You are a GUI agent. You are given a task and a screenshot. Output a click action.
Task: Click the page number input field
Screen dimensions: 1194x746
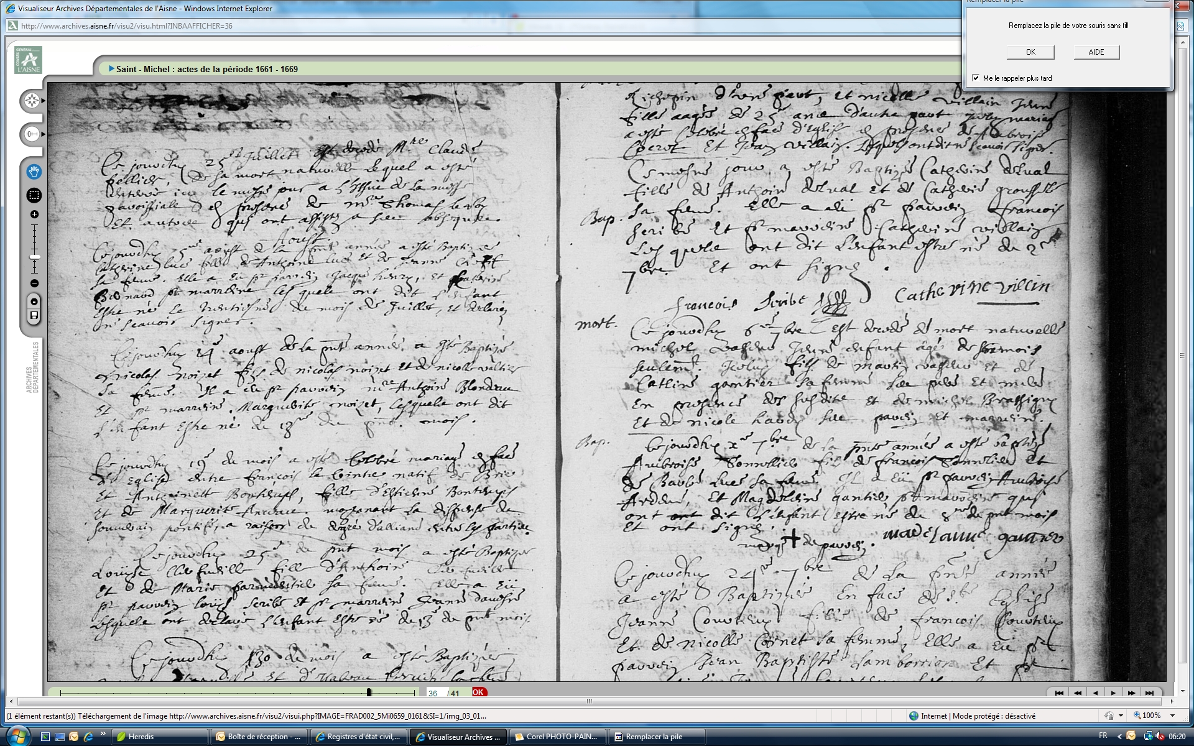(433, 693)
